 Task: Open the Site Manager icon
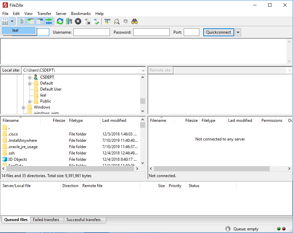(x=5, y=21)
